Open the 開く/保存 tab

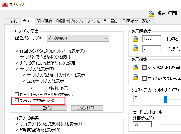pyautogui.click(x=44, y=21)
